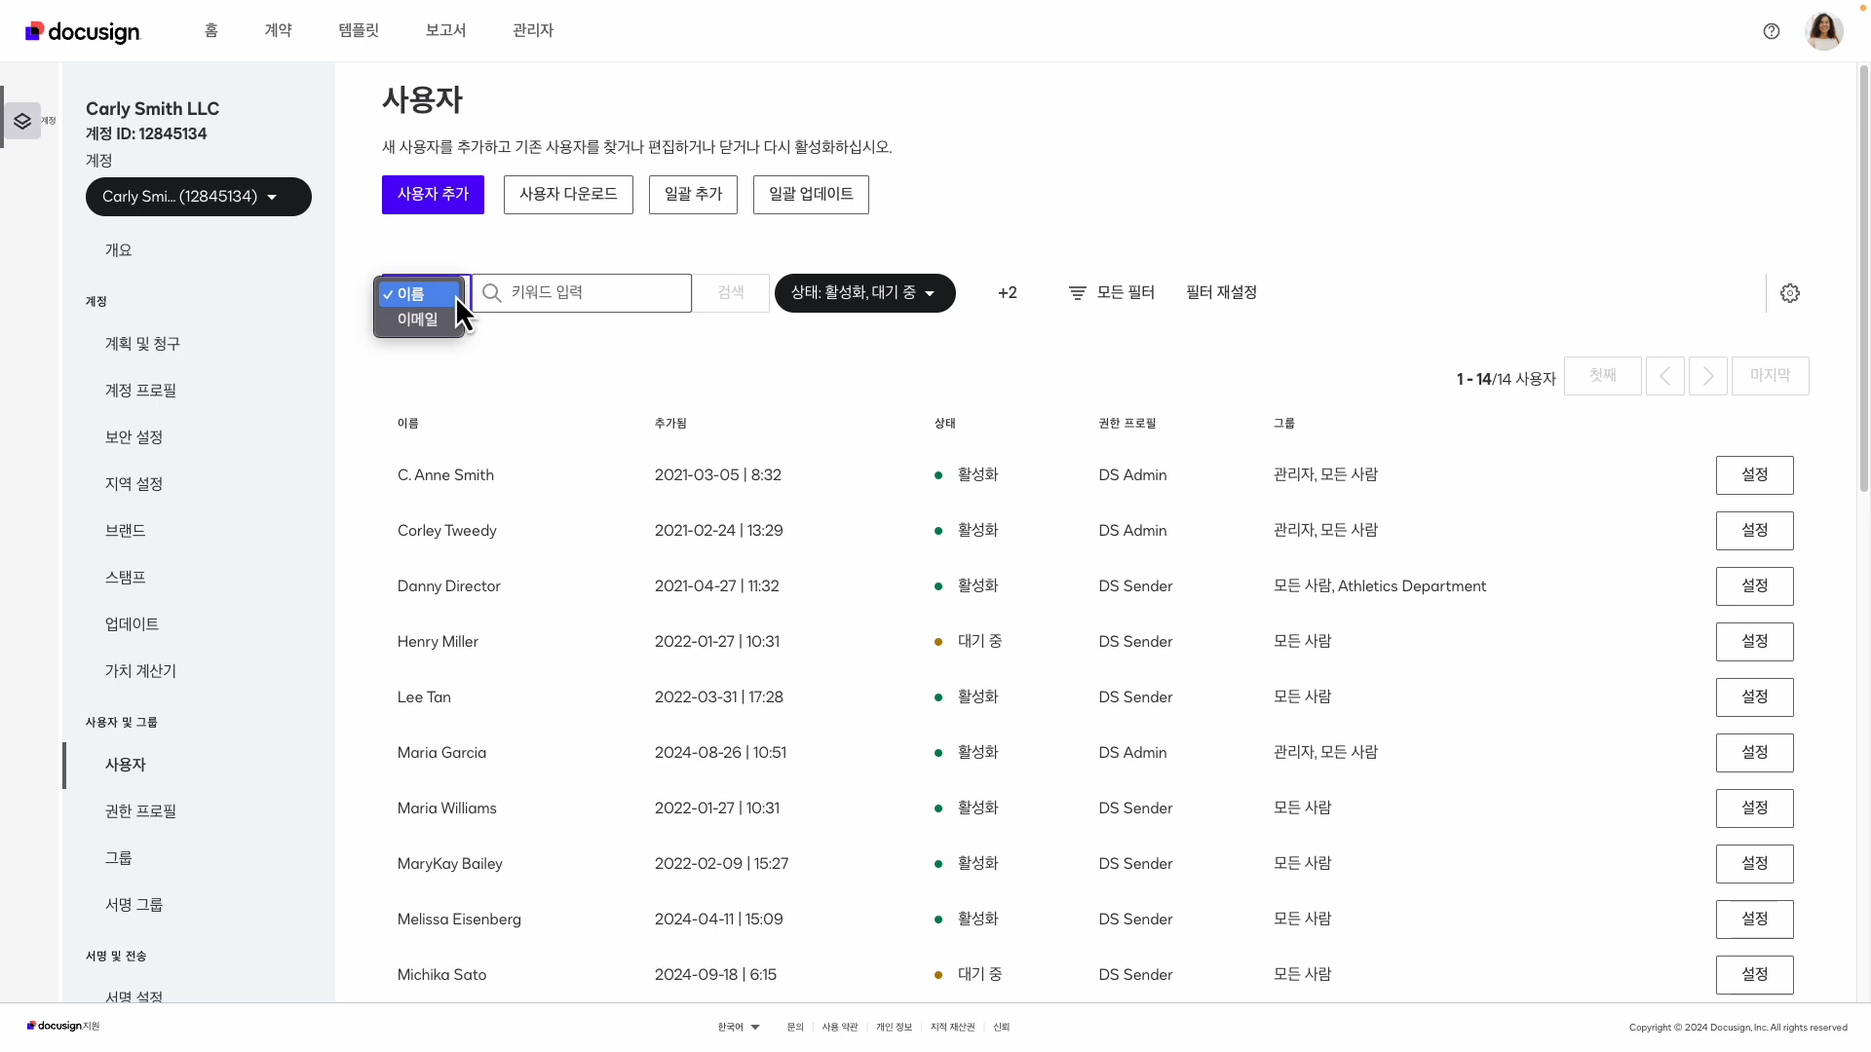Viewport: 1871px width, 1052px height.
Task: Open 지역 설정 in sidebar
Action: point(134,484)
